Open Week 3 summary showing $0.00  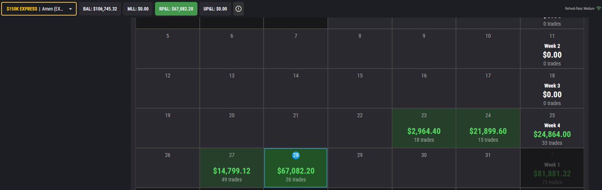552,88
